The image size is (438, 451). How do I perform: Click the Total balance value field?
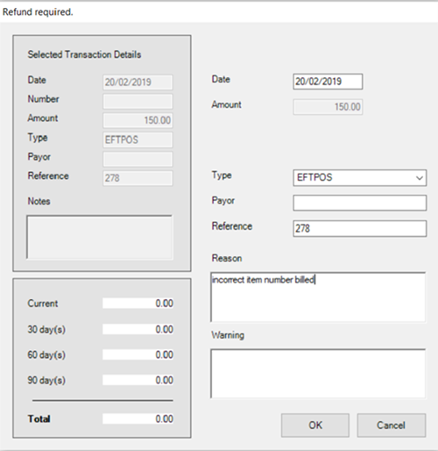(x=138, y=419)
